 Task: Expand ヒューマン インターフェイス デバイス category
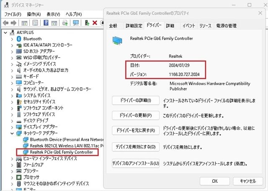pos(12,158)
